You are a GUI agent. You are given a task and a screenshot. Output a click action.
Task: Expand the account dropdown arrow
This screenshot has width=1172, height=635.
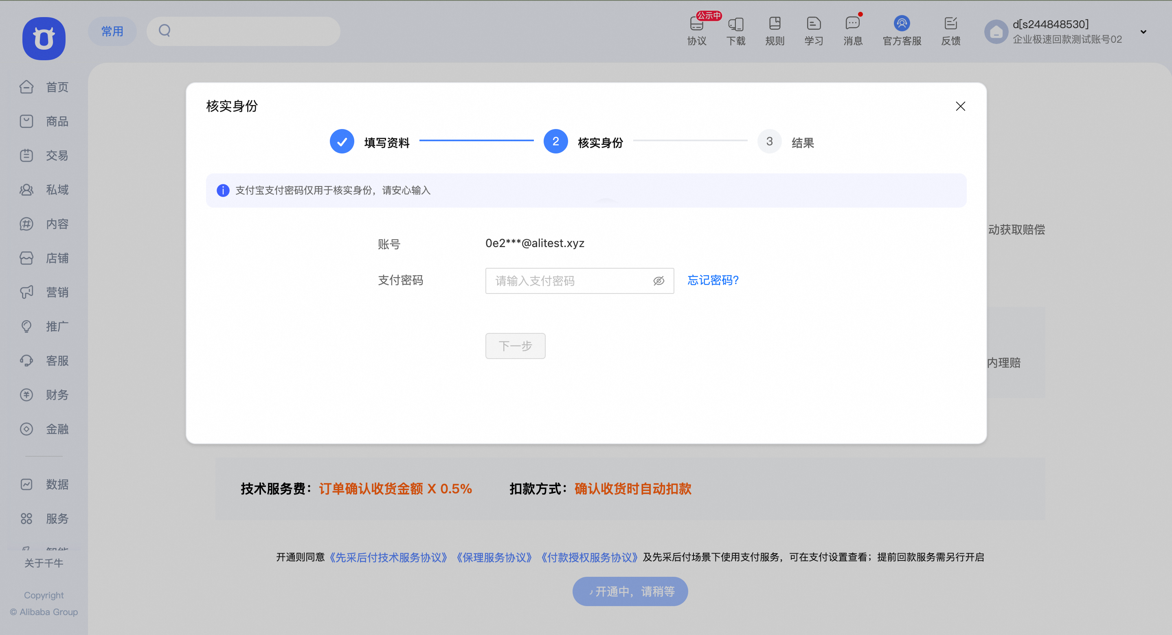1143,32
